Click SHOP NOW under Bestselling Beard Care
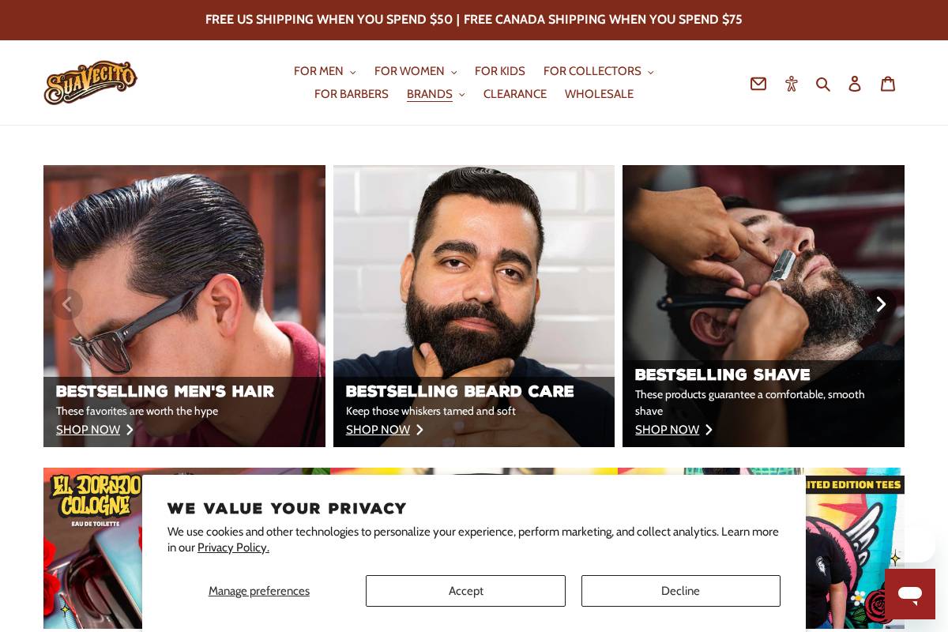 click(378, 430)
